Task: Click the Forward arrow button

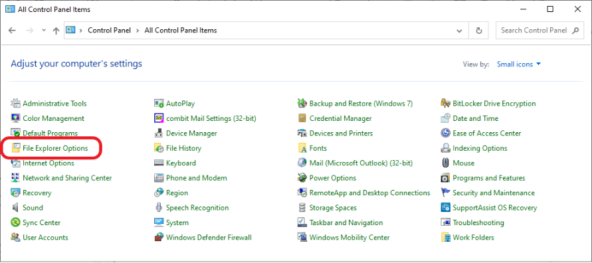Action: coord(30,31)
